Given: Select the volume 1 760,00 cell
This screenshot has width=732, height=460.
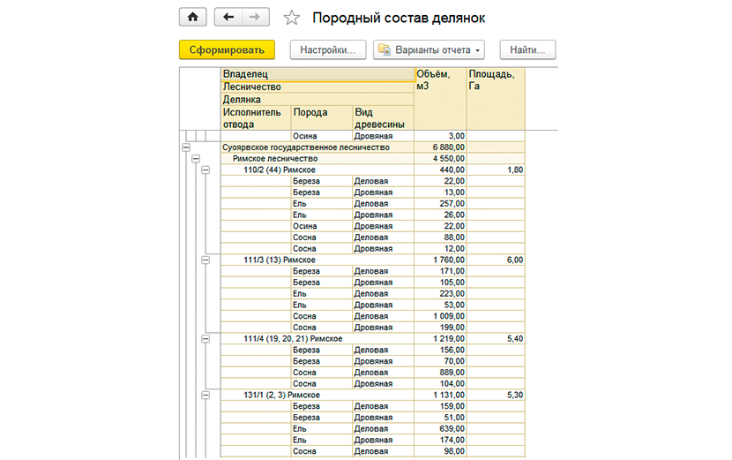Looking at the screenshot, I should point(440,260).
